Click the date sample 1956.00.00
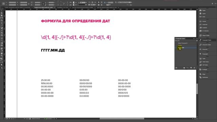Image resolution: width=217 pixels, height=122 pixels. pyautogui.click(x=46, y=83)
